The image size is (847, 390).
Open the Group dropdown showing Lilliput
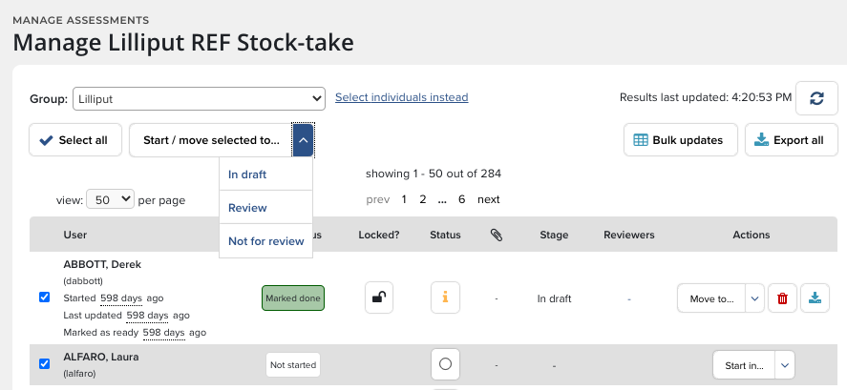tap(199, 98)
